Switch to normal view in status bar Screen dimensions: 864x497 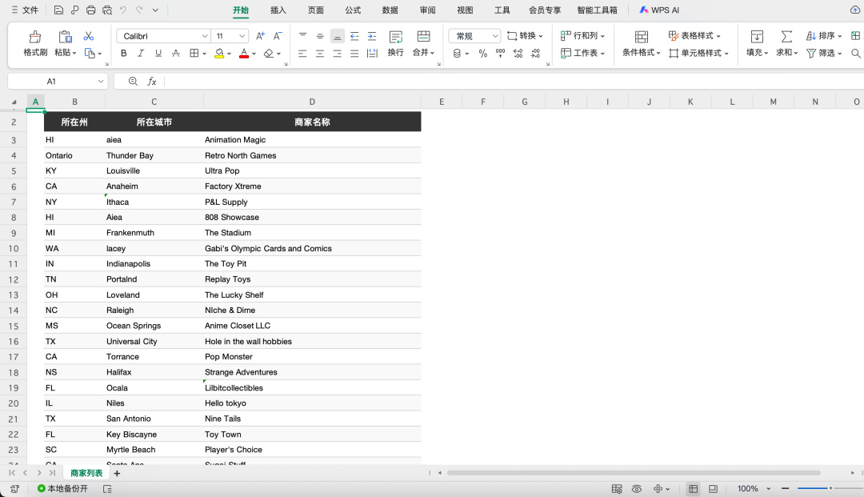[693, 489]
